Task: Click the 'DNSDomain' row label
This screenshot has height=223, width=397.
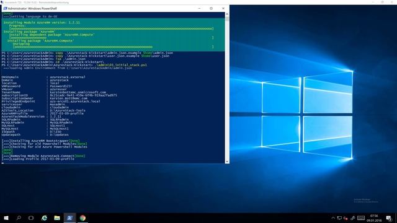Action: (10, 77)
